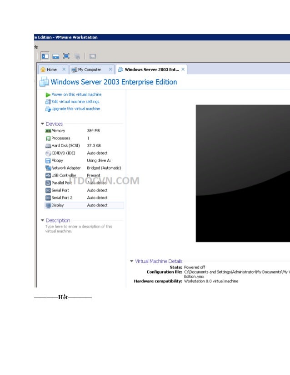
Task: Enter full screen mode via toolbar icon
Action: tap(66, 56)
